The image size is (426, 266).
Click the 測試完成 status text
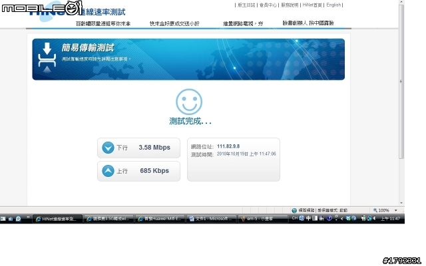(190, 121)
